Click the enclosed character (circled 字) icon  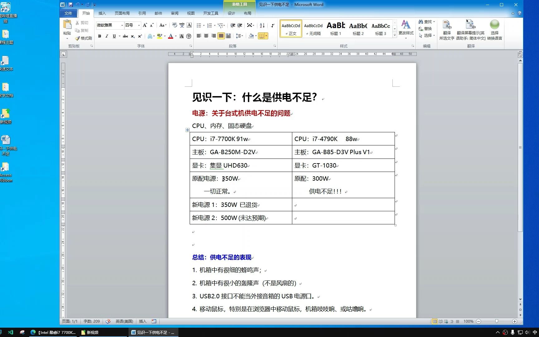[189, 36]
